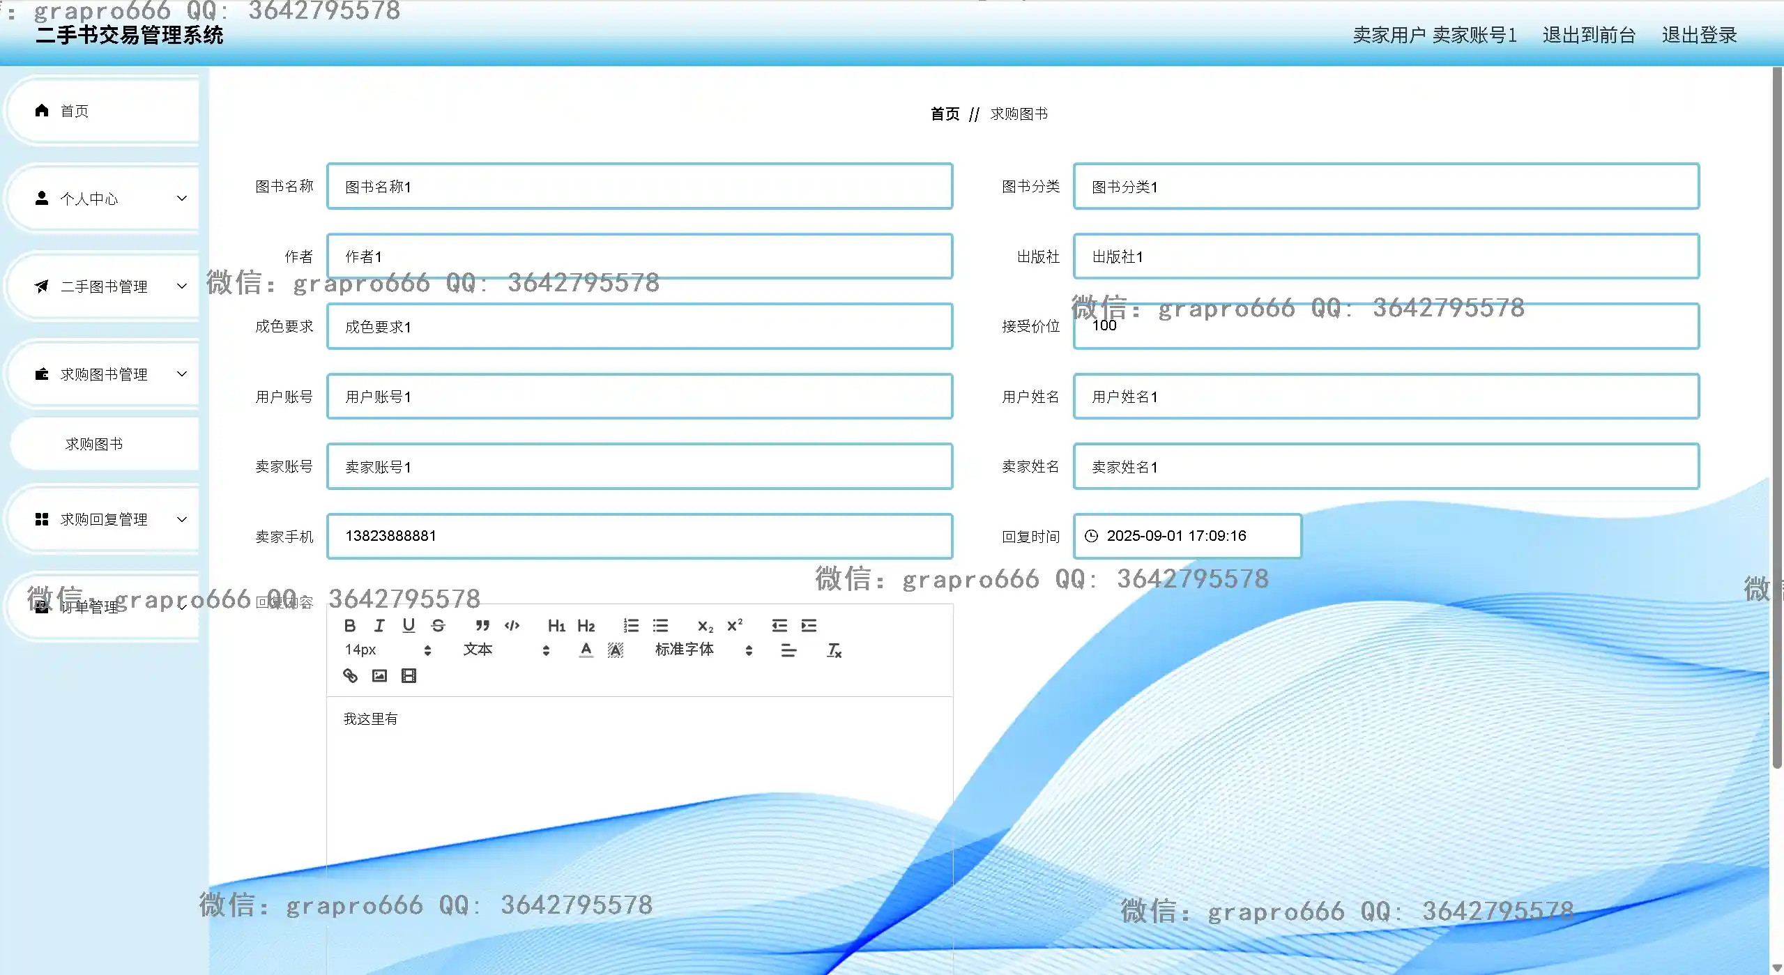
Task: Select 求购图书 submenu item
Action: pyautogui.click(x=94, y=445)
